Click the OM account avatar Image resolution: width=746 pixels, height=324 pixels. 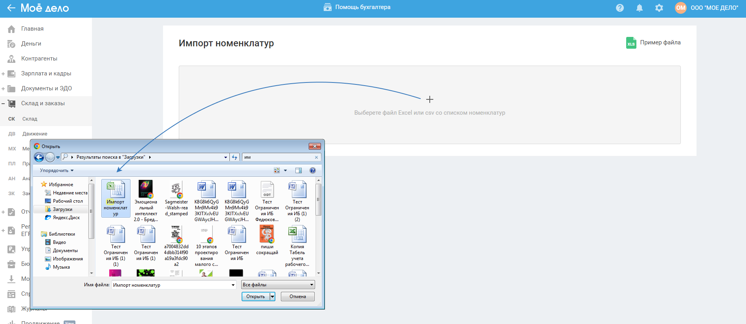coord(681,8)
